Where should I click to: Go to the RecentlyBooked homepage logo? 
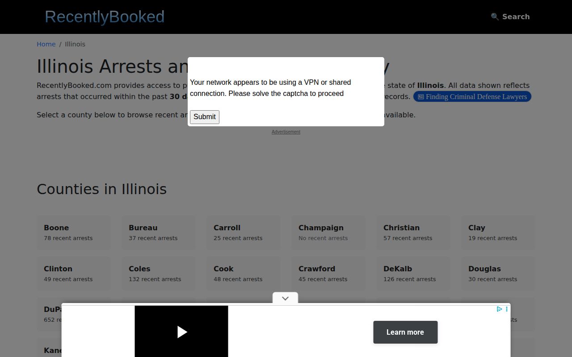105,17
